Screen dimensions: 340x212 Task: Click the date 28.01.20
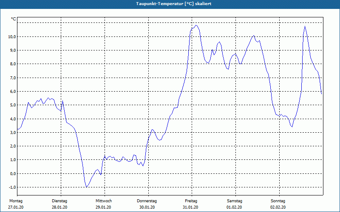59,207
